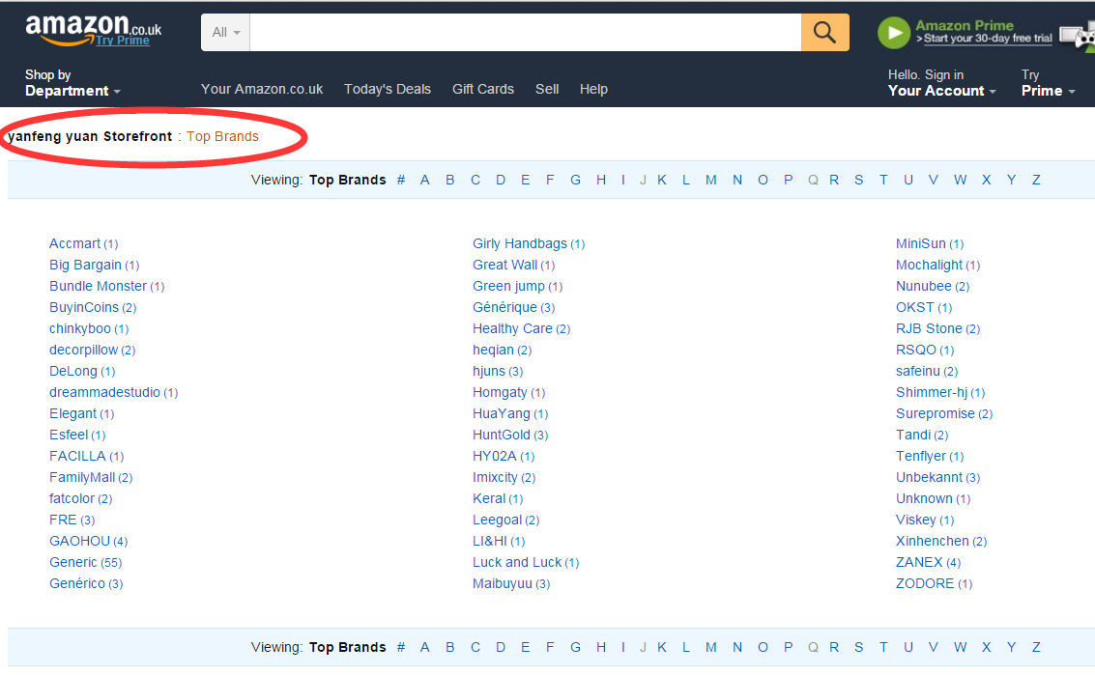The image size is (1095, 675).
Task: Click the Sell nav link
Action: pyautogui.click(x=547, y=90)
